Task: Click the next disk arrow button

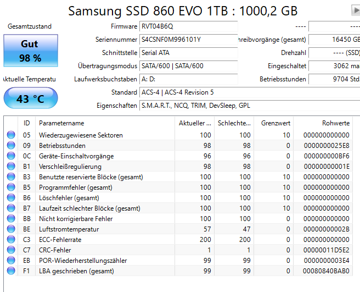Action: (356, 10)
